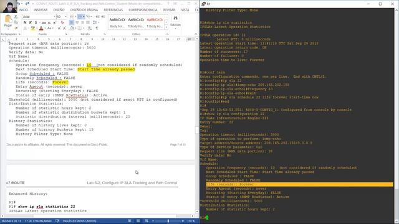399x224 pixels.
Task: Click the word count in status bar
Action: tap(38, 222)
